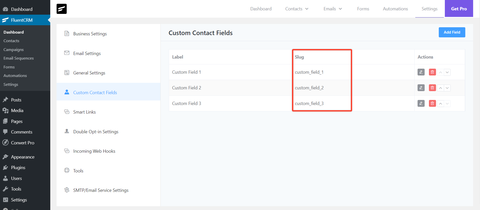
Task: Open Automations in the top navigation bar
Action: tap(395, 9)
